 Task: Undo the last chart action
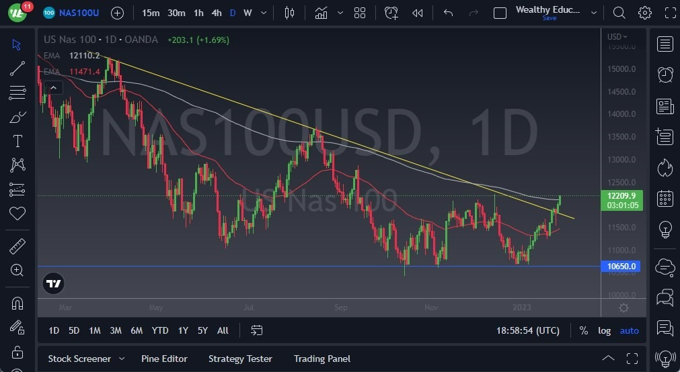[x=449, y=13]
